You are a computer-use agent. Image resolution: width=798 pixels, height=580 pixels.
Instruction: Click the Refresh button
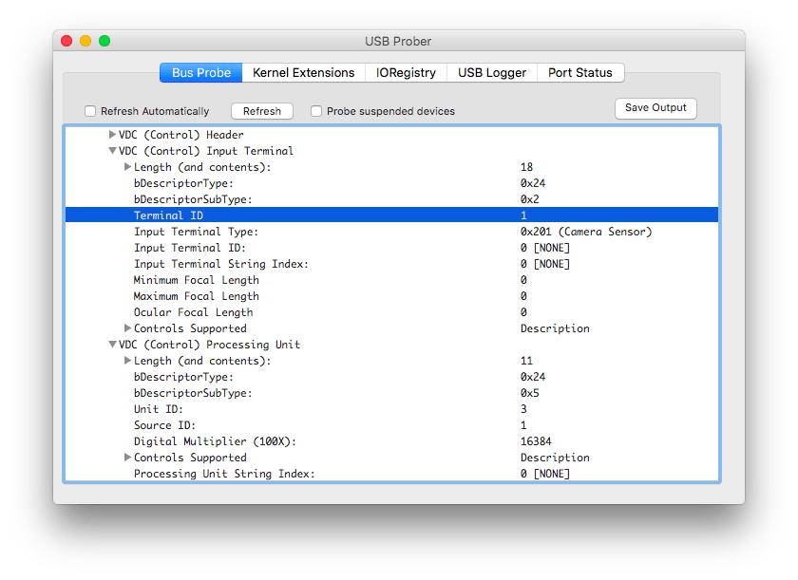pyautogui.click(x=262, y=111)
